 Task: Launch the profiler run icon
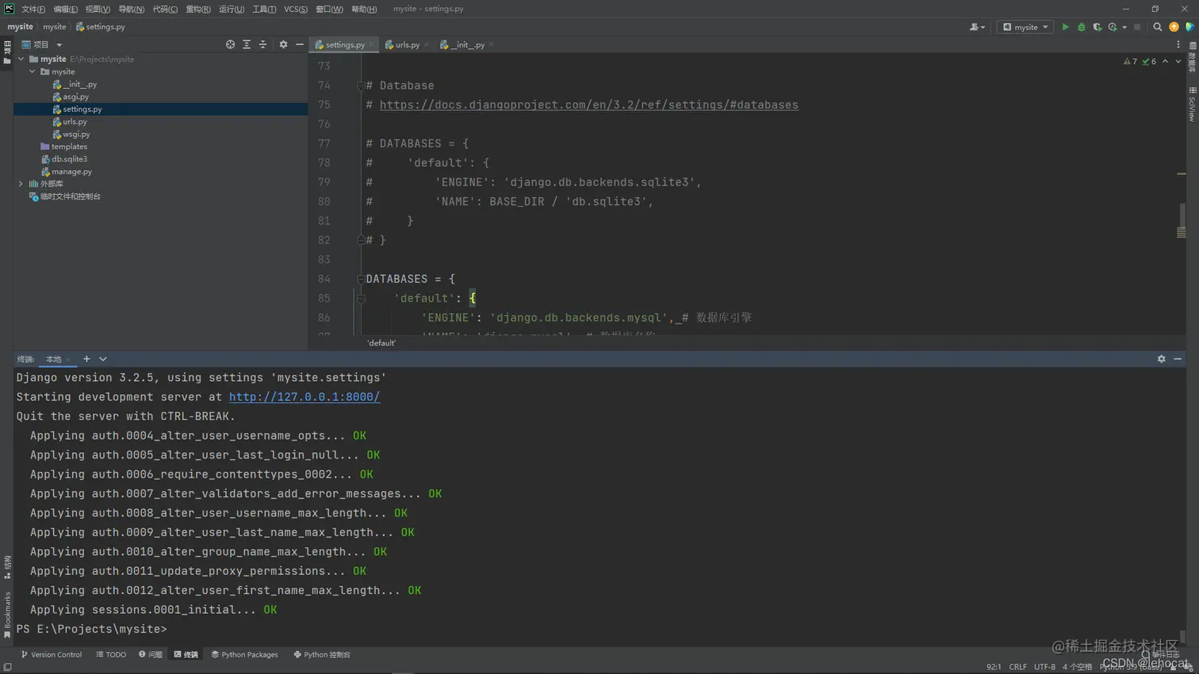[1113, 27]
